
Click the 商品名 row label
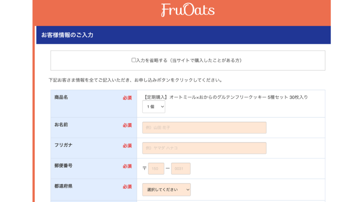(61, 97)
